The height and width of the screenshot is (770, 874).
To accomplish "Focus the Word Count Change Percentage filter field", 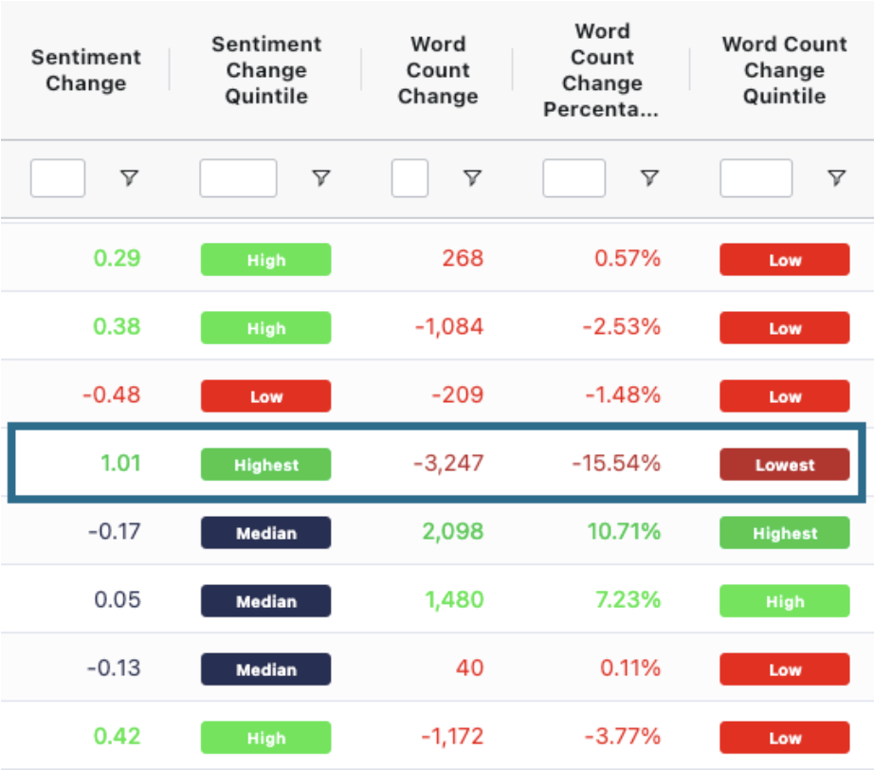I will 574,177.
